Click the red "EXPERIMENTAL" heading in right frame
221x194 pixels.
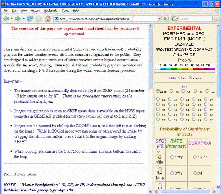(x=184, y=28)
